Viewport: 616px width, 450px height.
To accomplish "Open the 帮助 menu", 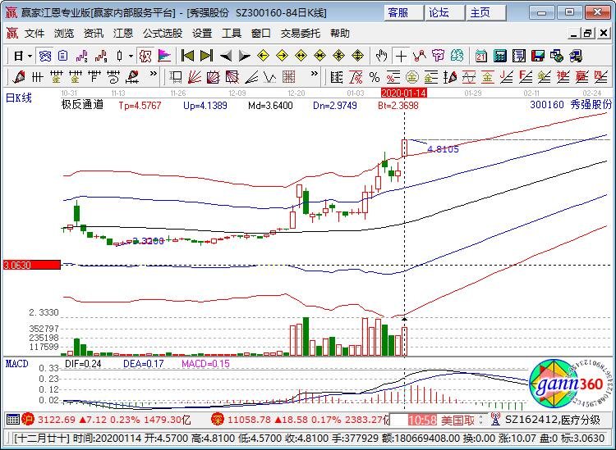I will 340,34.
